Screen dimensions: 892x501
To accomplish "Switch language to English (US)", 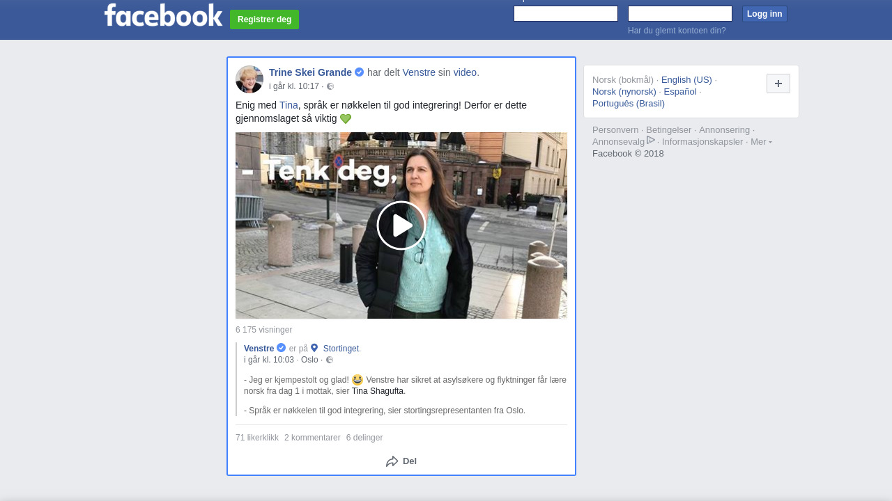I will (x=686, y=80).
